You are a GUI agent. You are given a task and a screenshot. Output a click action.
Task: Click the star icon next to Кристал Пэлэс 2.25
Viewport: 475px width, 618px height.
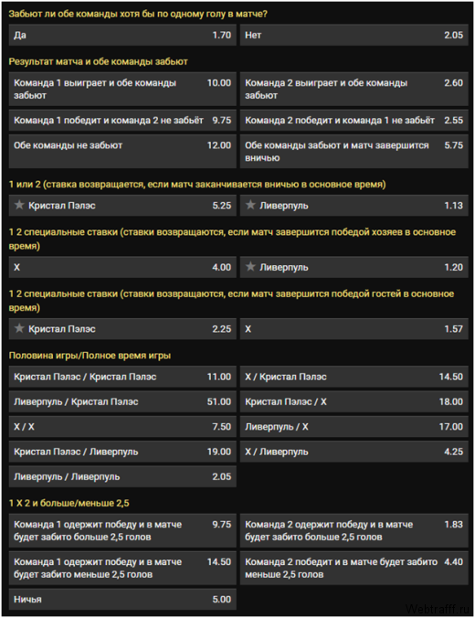coord(19,328)
